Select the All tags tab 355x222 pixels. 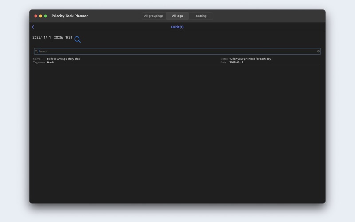click(x=177, y=16)
